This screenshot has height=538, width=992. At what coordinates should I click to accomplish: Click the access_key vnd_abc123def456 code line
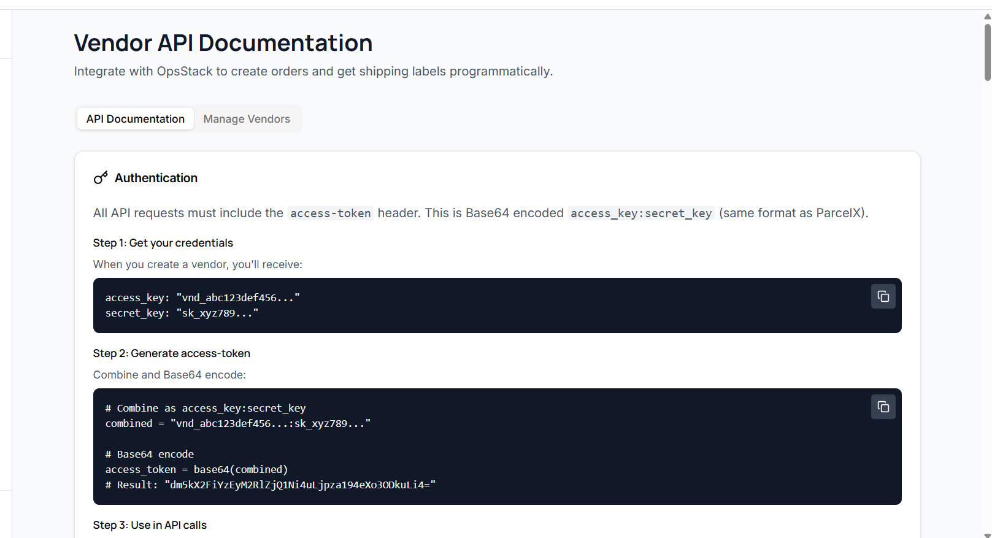tap(202, 298)
